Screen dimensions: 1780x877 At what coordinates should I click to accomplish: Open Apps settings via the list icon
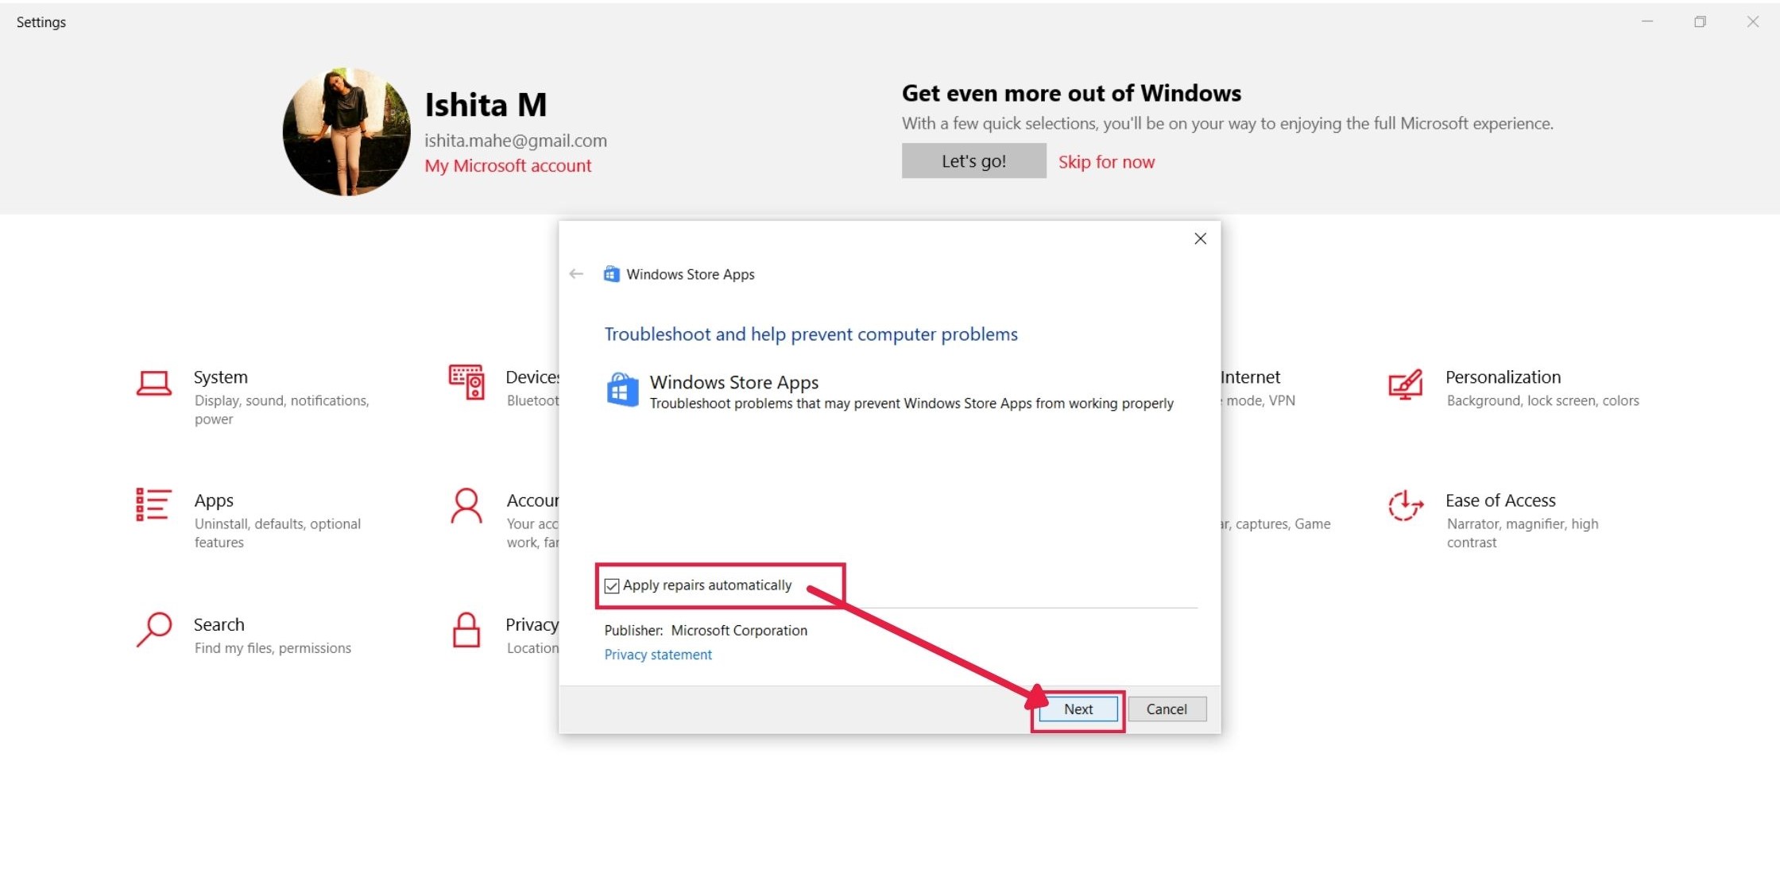(153, 507)
